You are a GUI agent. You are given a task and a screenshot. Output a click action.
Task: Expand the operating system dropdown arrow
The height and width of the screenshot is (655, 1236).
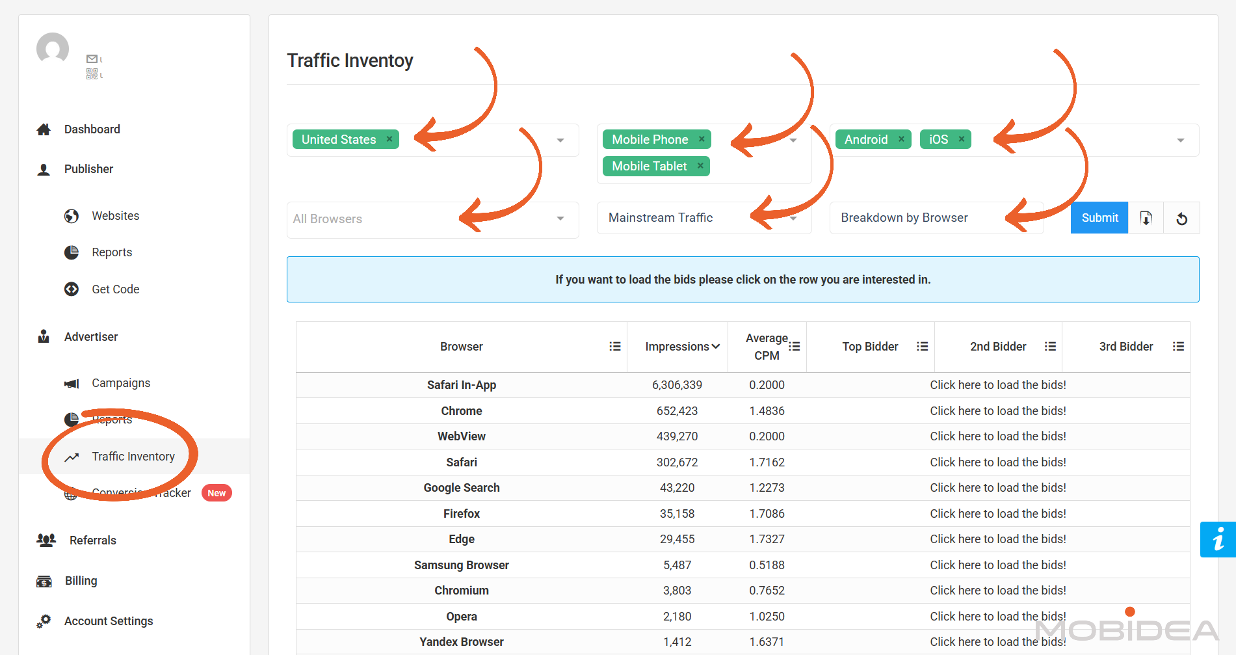click(1181, 140)
